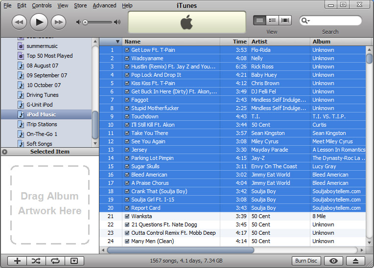Click the iTrip Stations playlist icon
Viewport: 374px width, 268px height.
point(21,124)
